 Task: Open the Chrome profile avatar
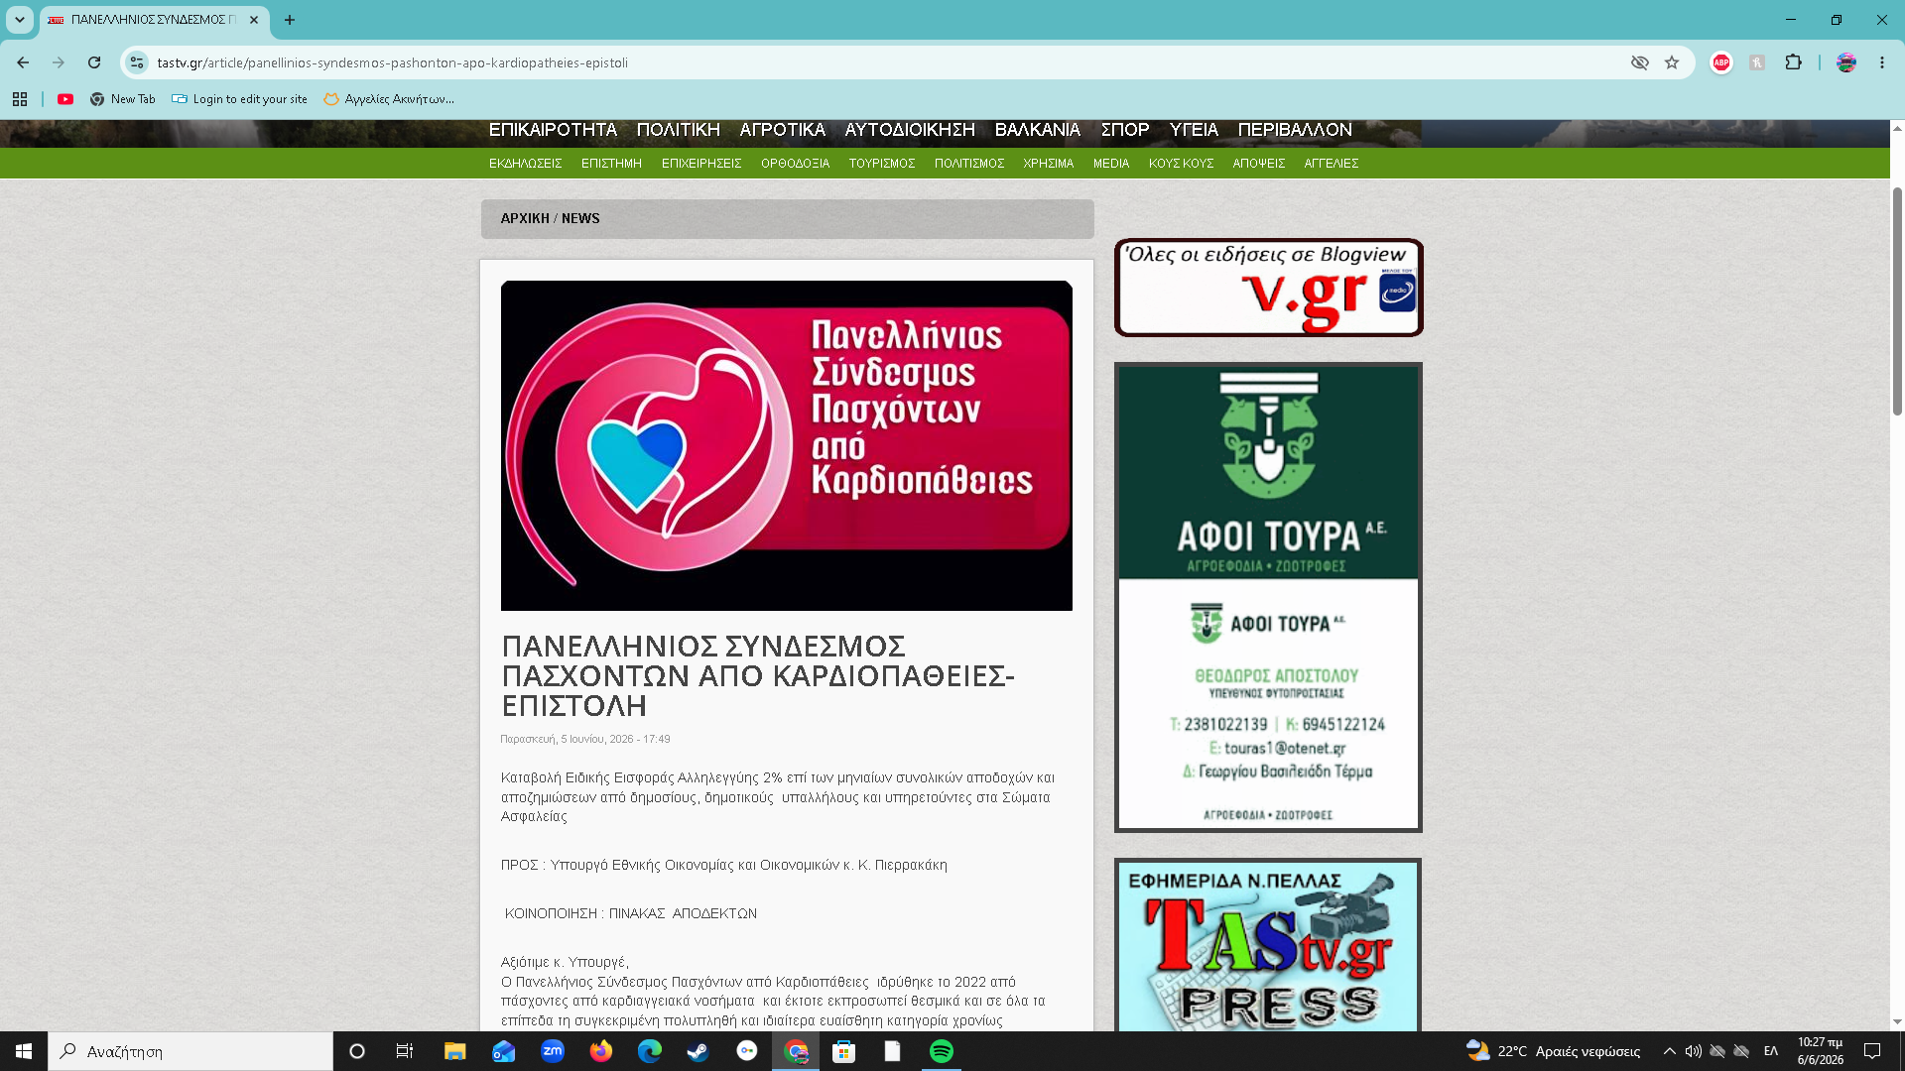[1846, 62]
